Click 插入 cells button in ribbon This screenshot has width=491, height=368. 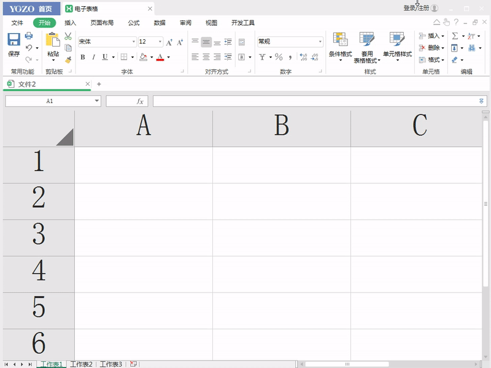click(x=431, y=36)
